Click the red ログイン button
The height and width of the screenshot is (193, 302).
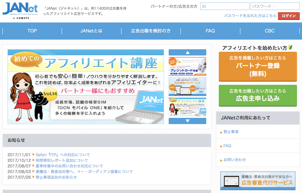pos(289,16)
